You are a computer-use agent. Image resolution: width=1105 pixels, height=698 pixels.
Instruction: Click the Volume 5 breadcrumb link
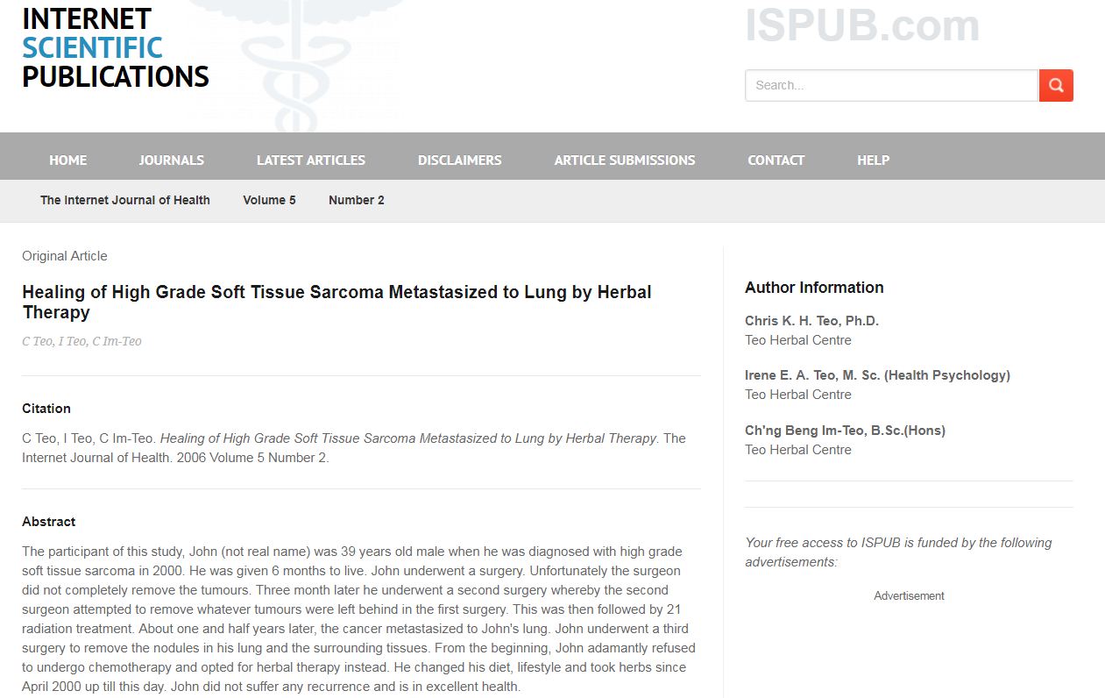pyautogui.click(x=269, y=200)
